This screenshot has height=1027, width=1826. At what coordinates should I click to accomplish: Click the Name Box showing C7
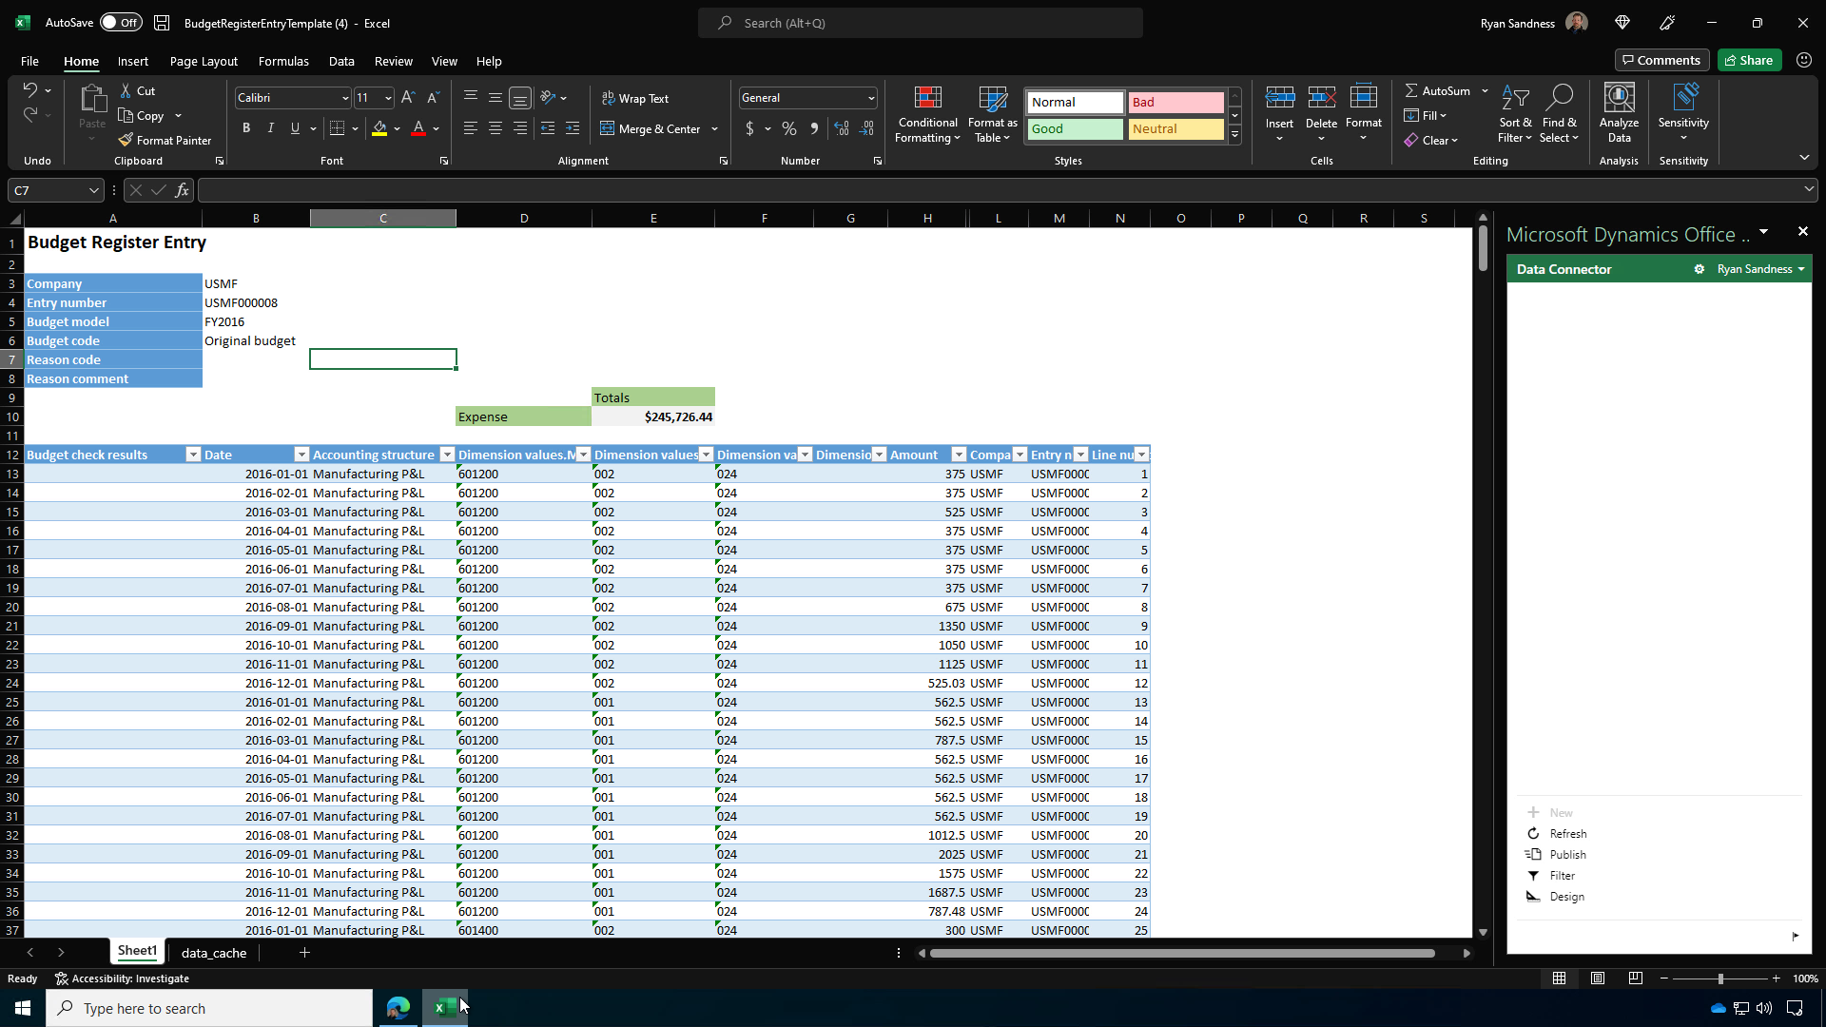coord(48,190)
